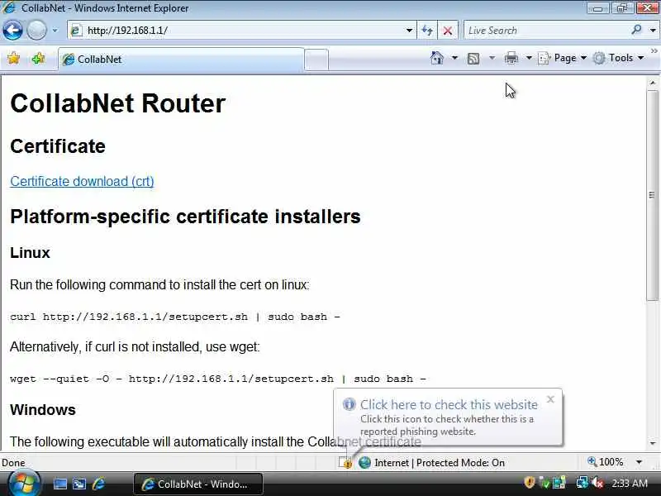Click Show Desktop quick launch icon
Image resolution: width=661 pixels, height=496 pixels.
point(59,484)
